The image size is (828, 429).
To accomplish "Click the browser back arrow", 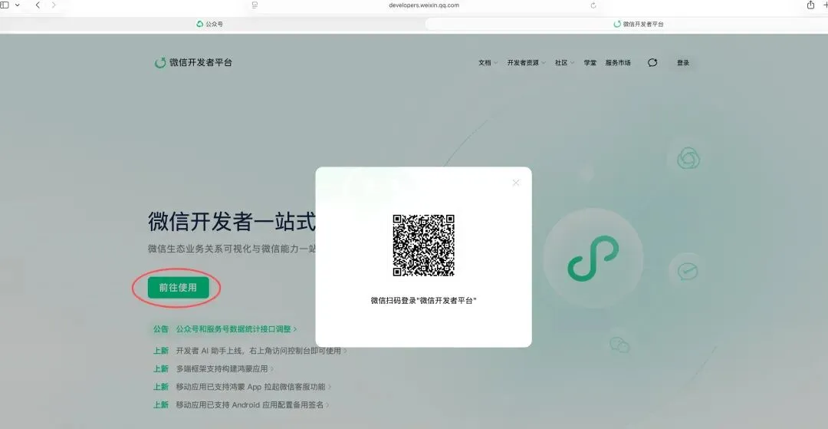I will 38,5.
